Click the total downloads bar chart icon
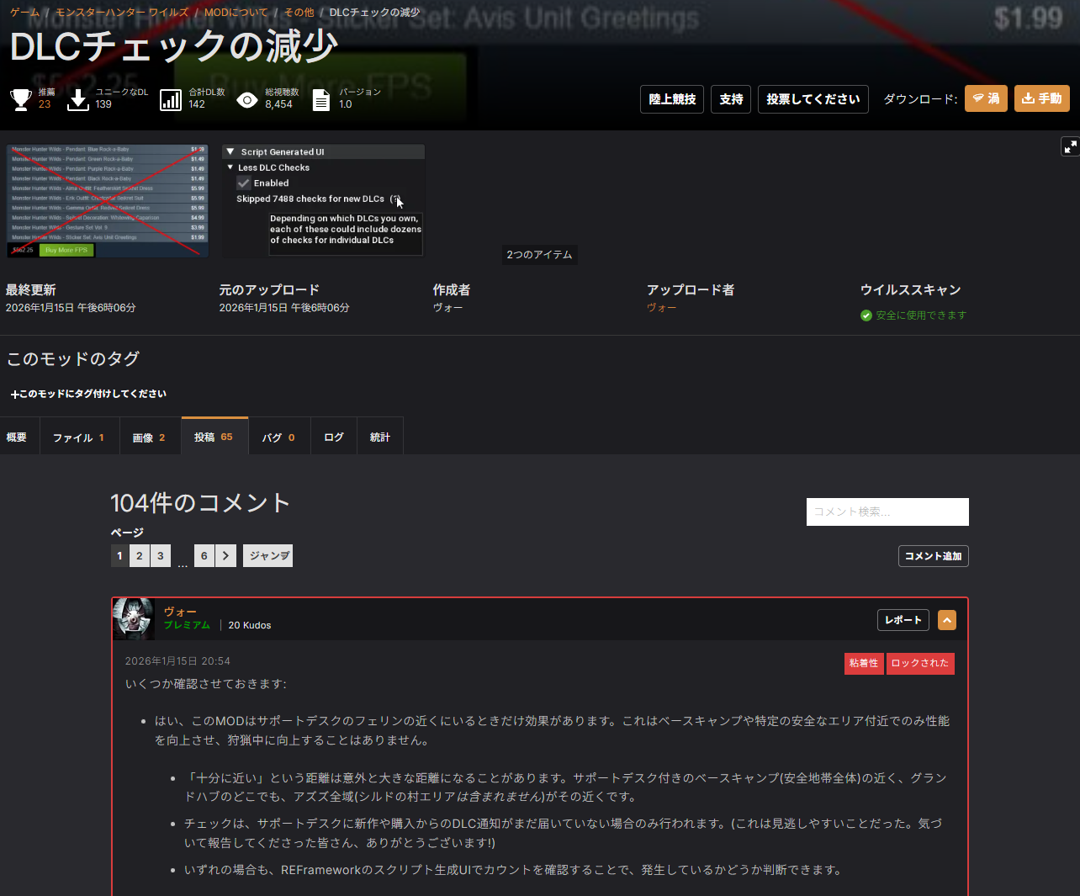Screen dimensions: 1080x896 tap(171, 99)
